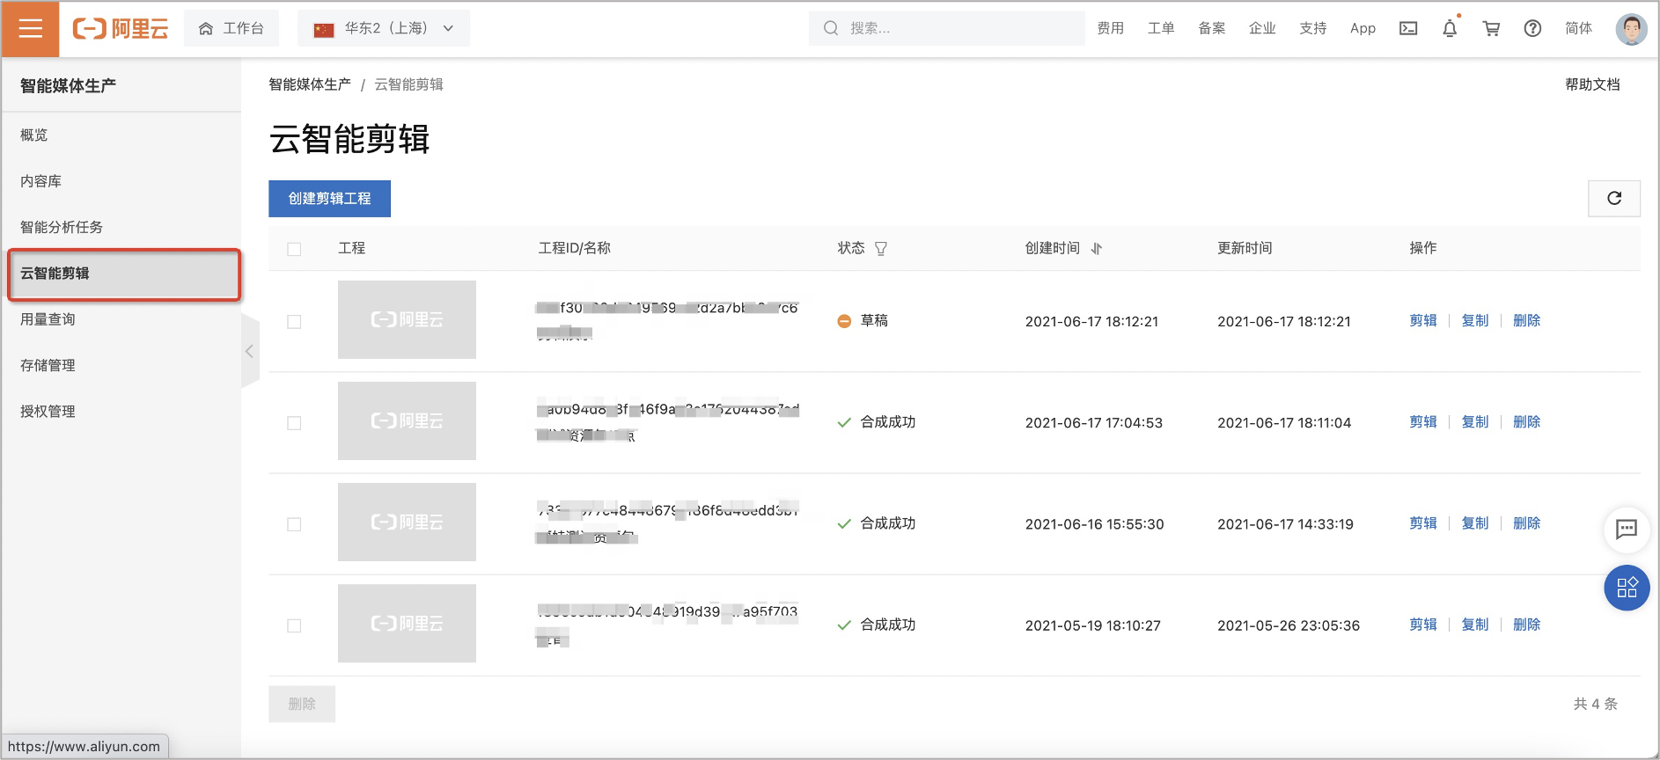Toggle the select-all checkbox in header
Image resolution: width=1660 pixels, height=760 pixels.
(x=294, y=249)
